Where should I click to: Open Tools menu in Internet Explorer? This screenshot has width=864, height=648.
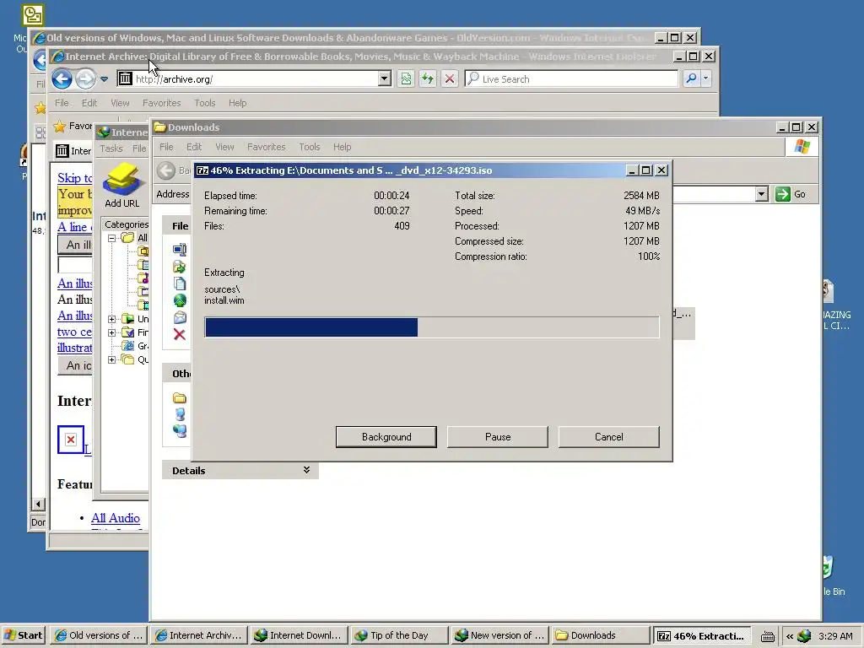tap(204, 103)
